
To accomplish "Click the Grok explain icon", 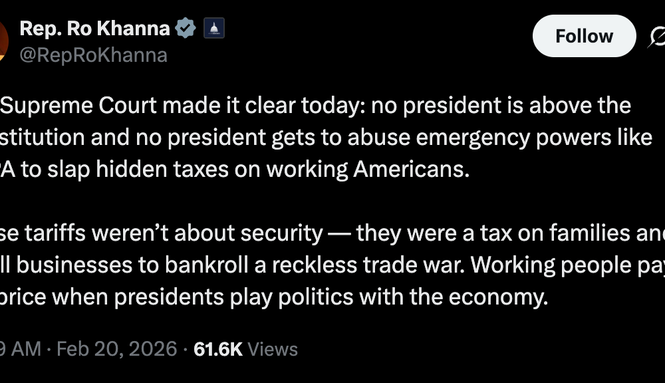I will click(657, 37).
